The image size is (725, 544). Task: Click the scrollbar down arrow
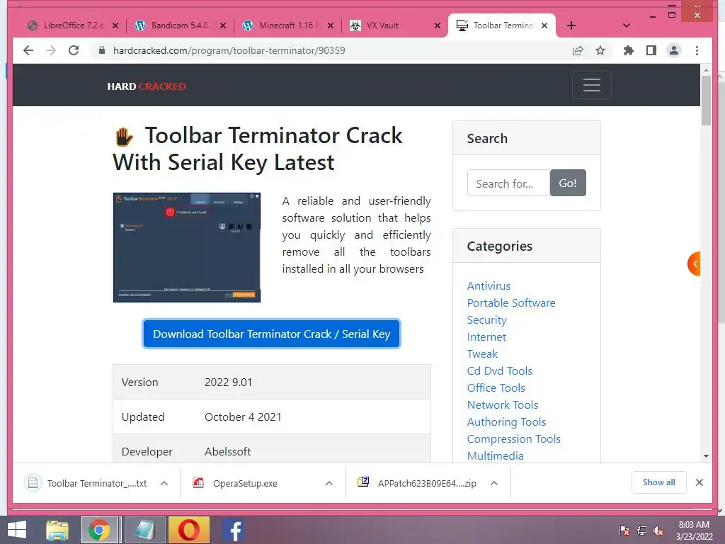point(706,456)
